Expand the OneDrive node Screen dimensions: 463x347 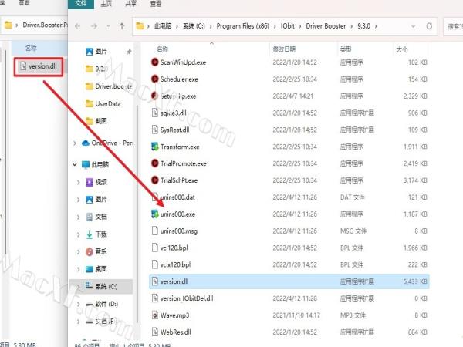pos(75,143)
